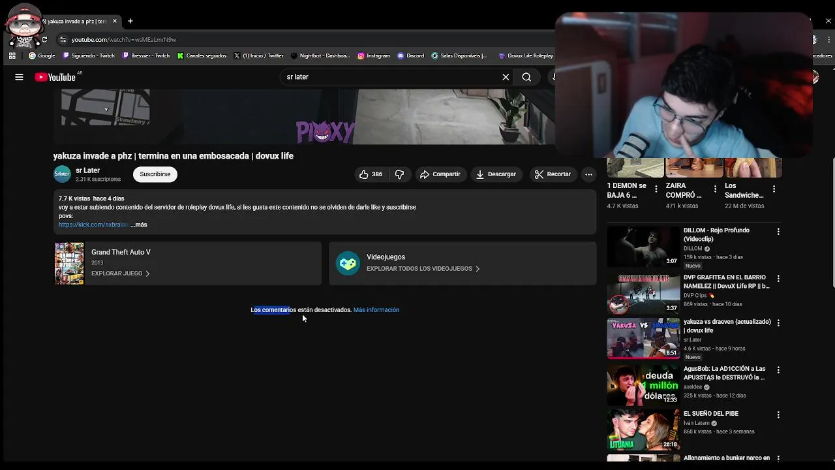Viewport: 835px width, 470px height.
Task: Open the sr Later channel avatar
Action: (62, 174)
